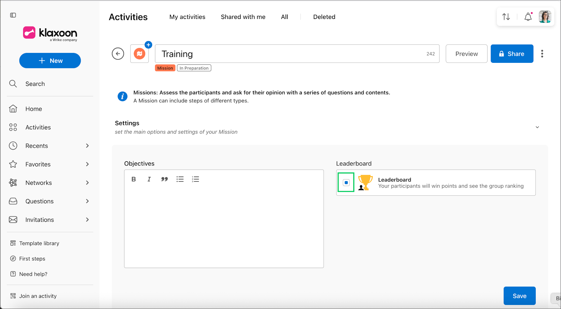The height and width of the screenshot is (309, 561).
Task: Open the Deleted tab
Action: coord(324,17)
